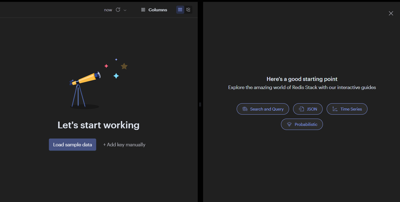The height and width of the screenshot is (202, 400).
Task: Click the "Let's start working" heading
Action: click(x=99, y=125)
